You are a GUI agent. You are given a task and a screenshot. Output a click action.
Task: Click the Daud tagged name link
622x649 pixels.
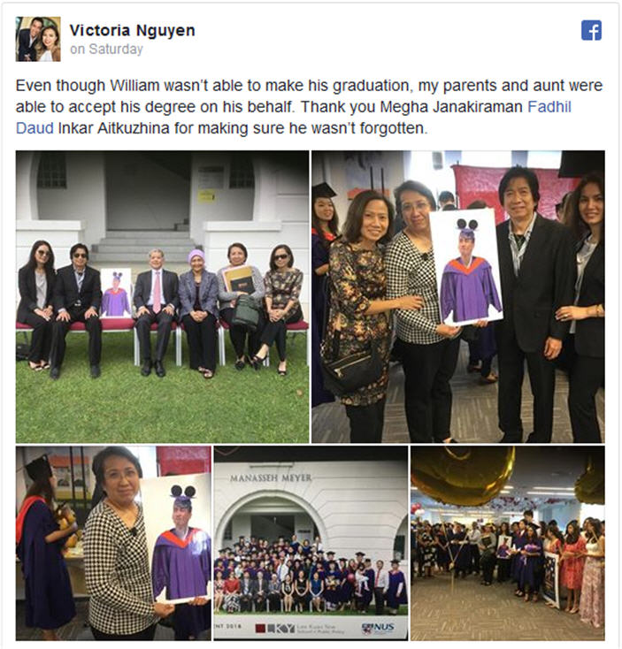pyautogui.click(x=35, y=128)
